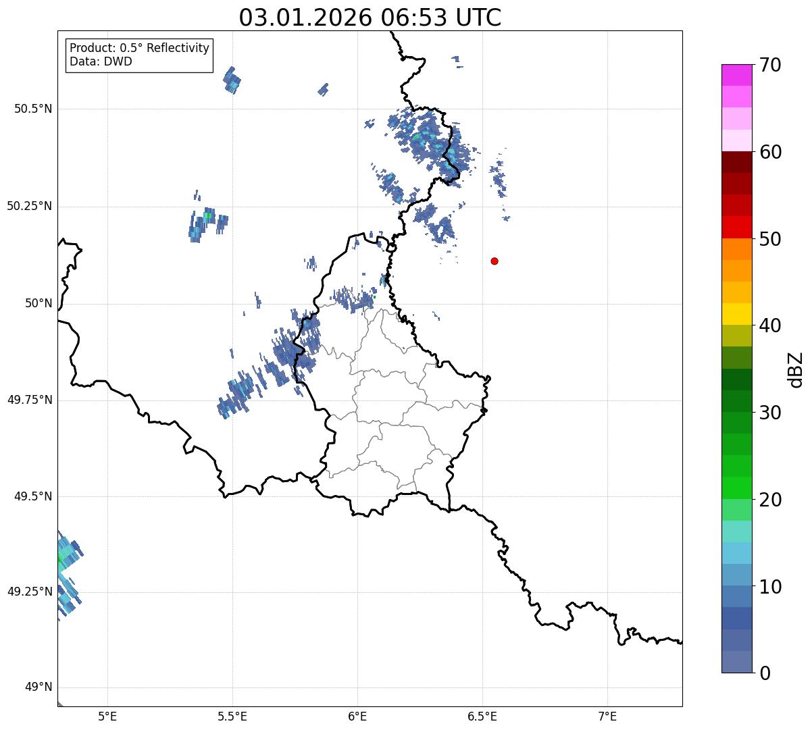Viewport: 812px width, 730px height.
Task: Click the colorbar tick label "40"
Action: [x=770, y=325]
